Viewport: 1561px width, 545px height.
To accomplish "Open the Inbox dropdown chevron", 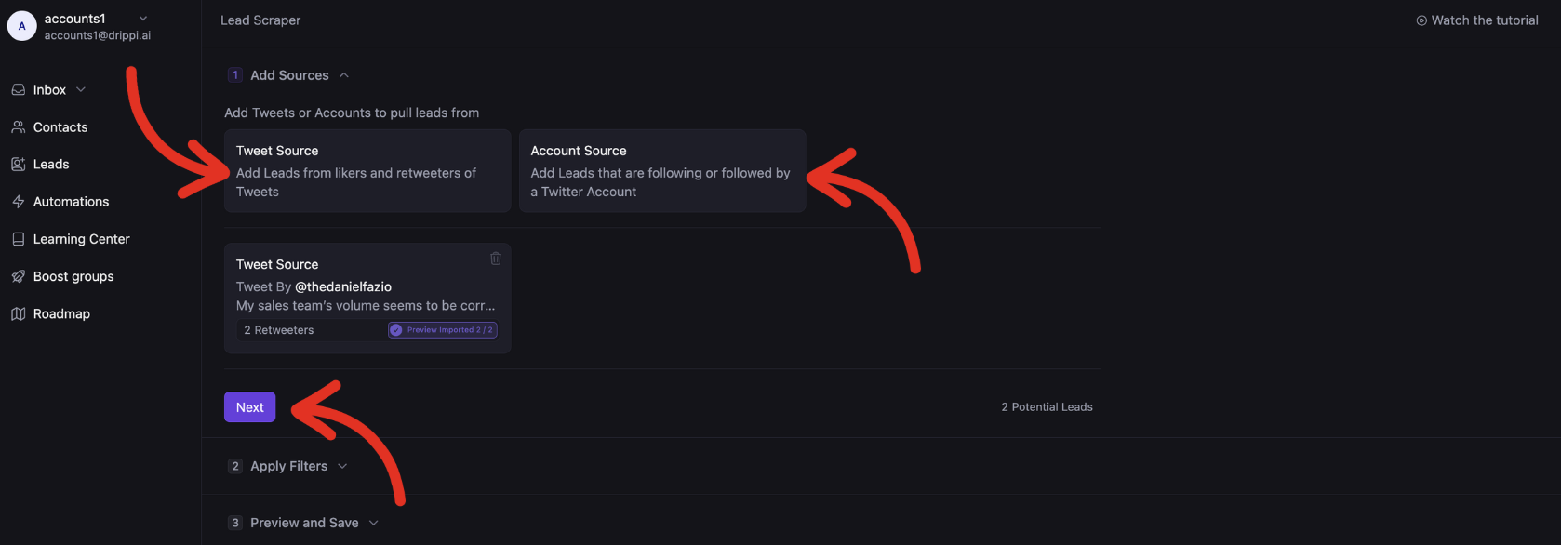I will [79, 89].
